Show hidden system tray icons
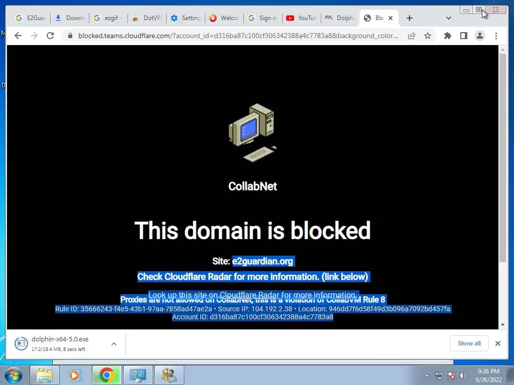 (x=427, y=375)
